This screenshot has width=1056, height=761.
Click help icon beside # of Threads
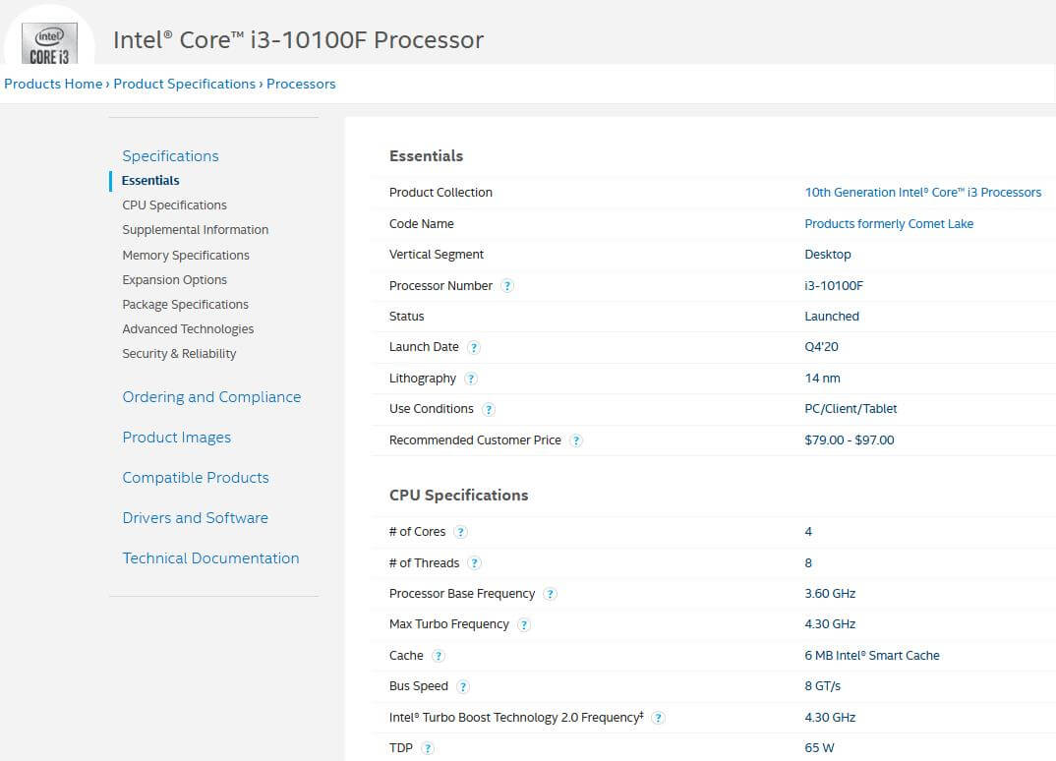[475, 563]
